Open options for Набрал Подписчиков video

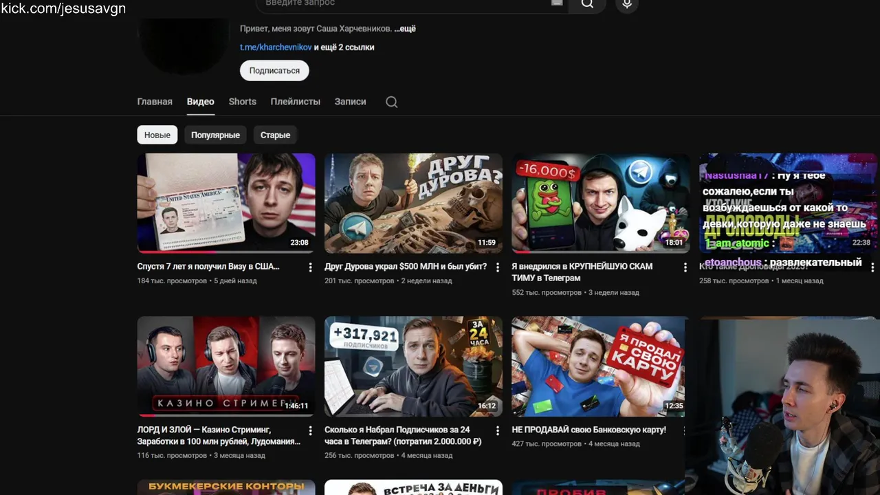tap(498, 431)
